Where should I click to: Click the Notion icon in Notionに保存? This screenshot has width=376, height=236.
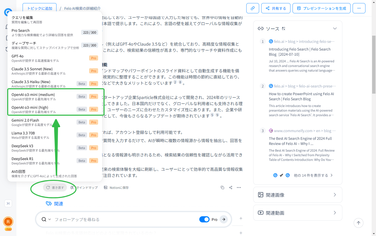pyautogui.click(x=106, y=188)
